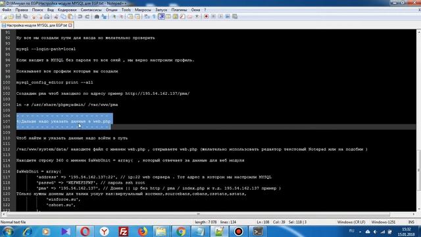The width and height of the screenshot is (421, 237).
Task: Open the Макросы menu
Action: 143,10
